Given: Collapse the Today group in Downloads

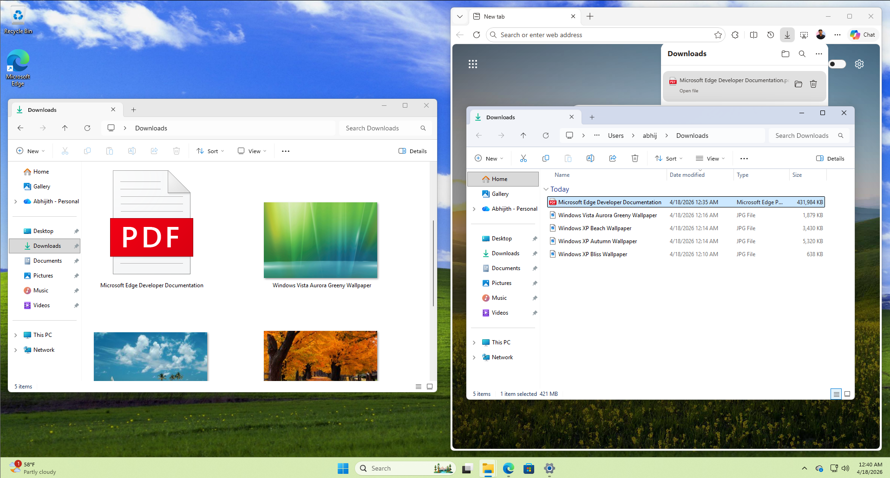Looking at the screenshot, I should [546, 189].
